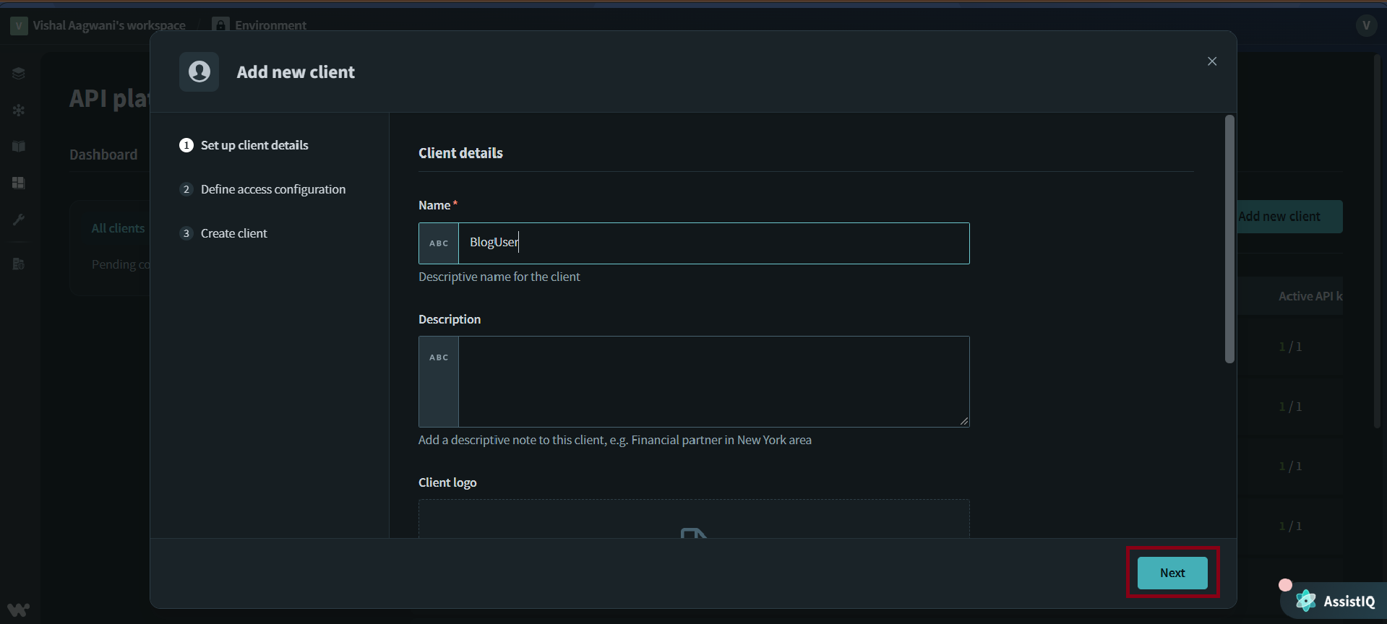Click the workspace V badge icon in the background

coord(19,26)
